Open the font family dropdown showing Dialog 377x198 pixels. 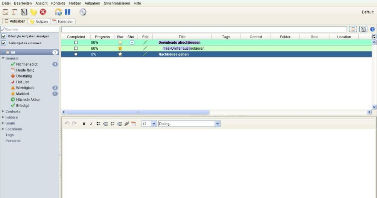(188, 124)
